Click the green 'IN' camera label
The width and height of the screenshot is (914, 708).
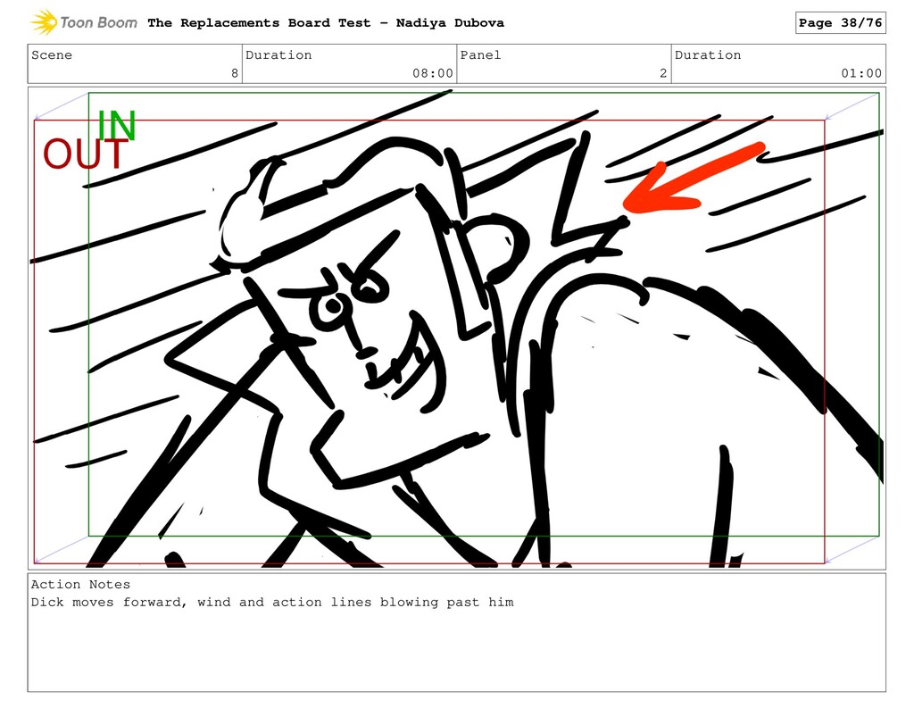coord(117,125)
